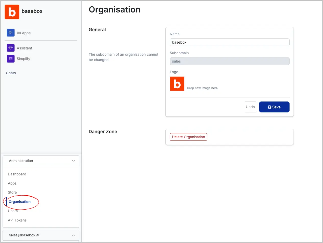This screenshot has width=323, height=243.
Task: Open the Users management page
Action: [13, 211]
